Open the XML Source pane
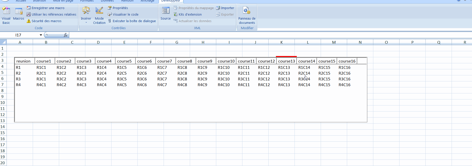The height and width of the screenshot is (166, 472). (165, 14)
